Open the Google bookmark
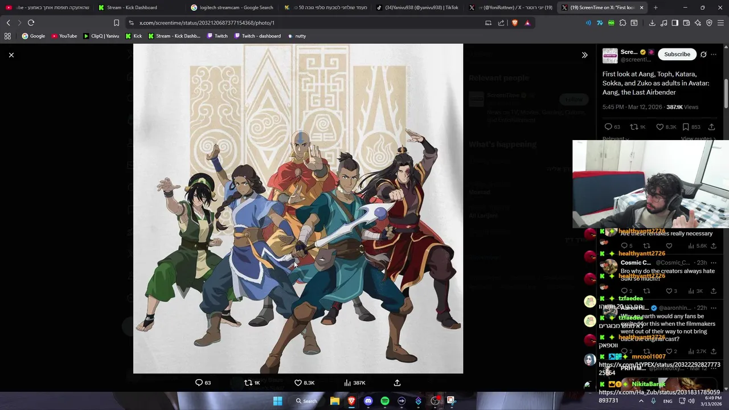 pyautogui.click(x=34, y=36)
